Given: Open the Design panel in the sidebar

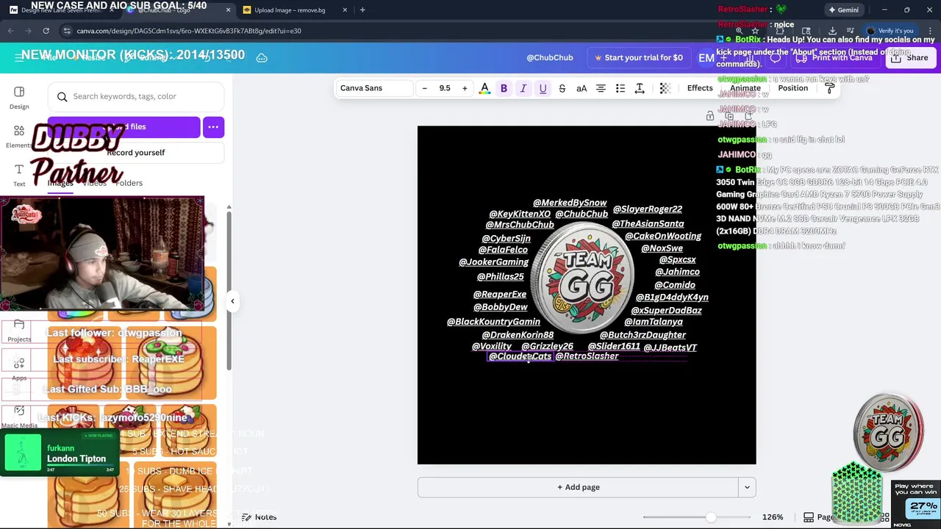Looking at the screenshot, I should 19,97.
